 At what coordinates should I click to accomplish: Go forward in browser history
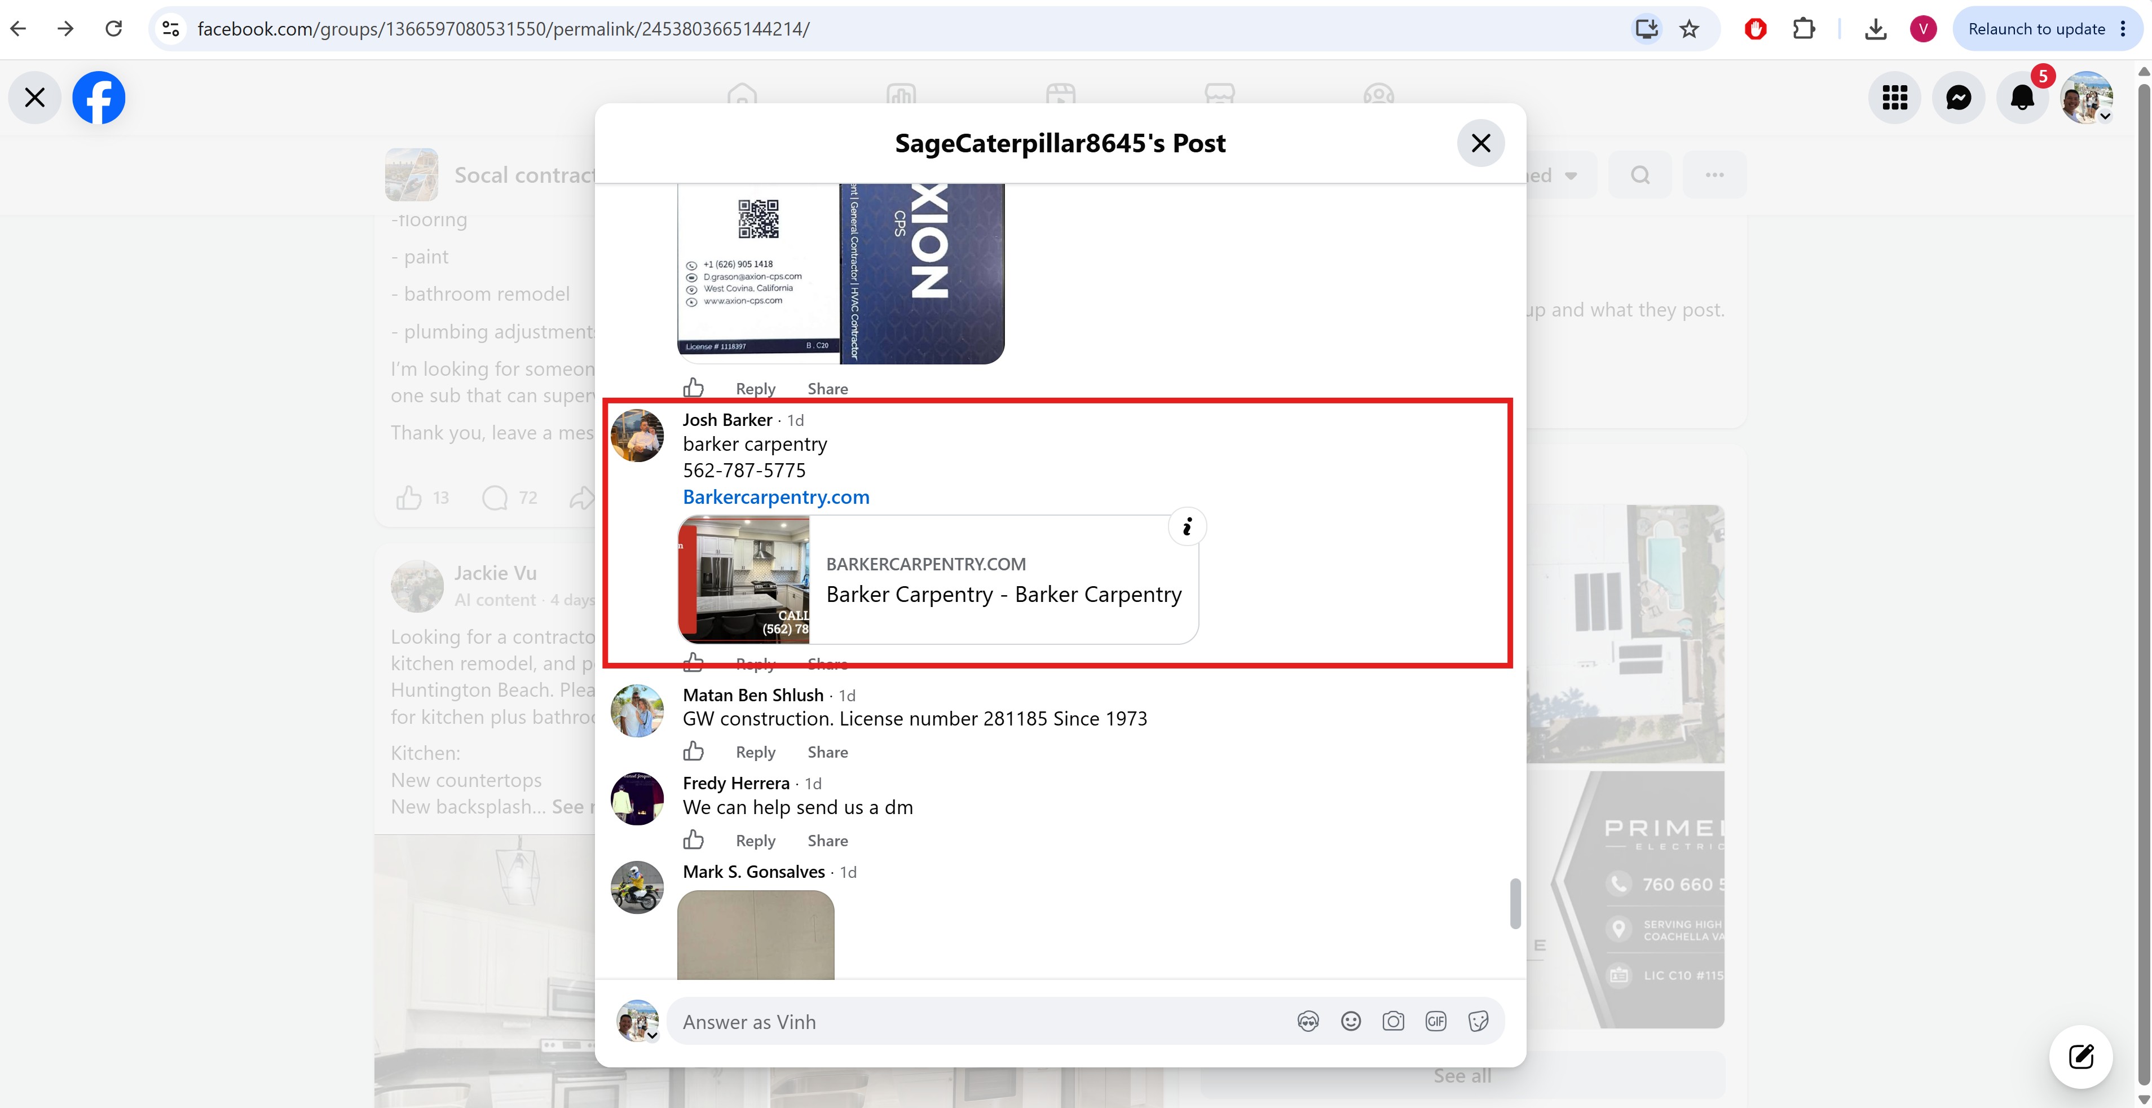(x=65, y=29)
